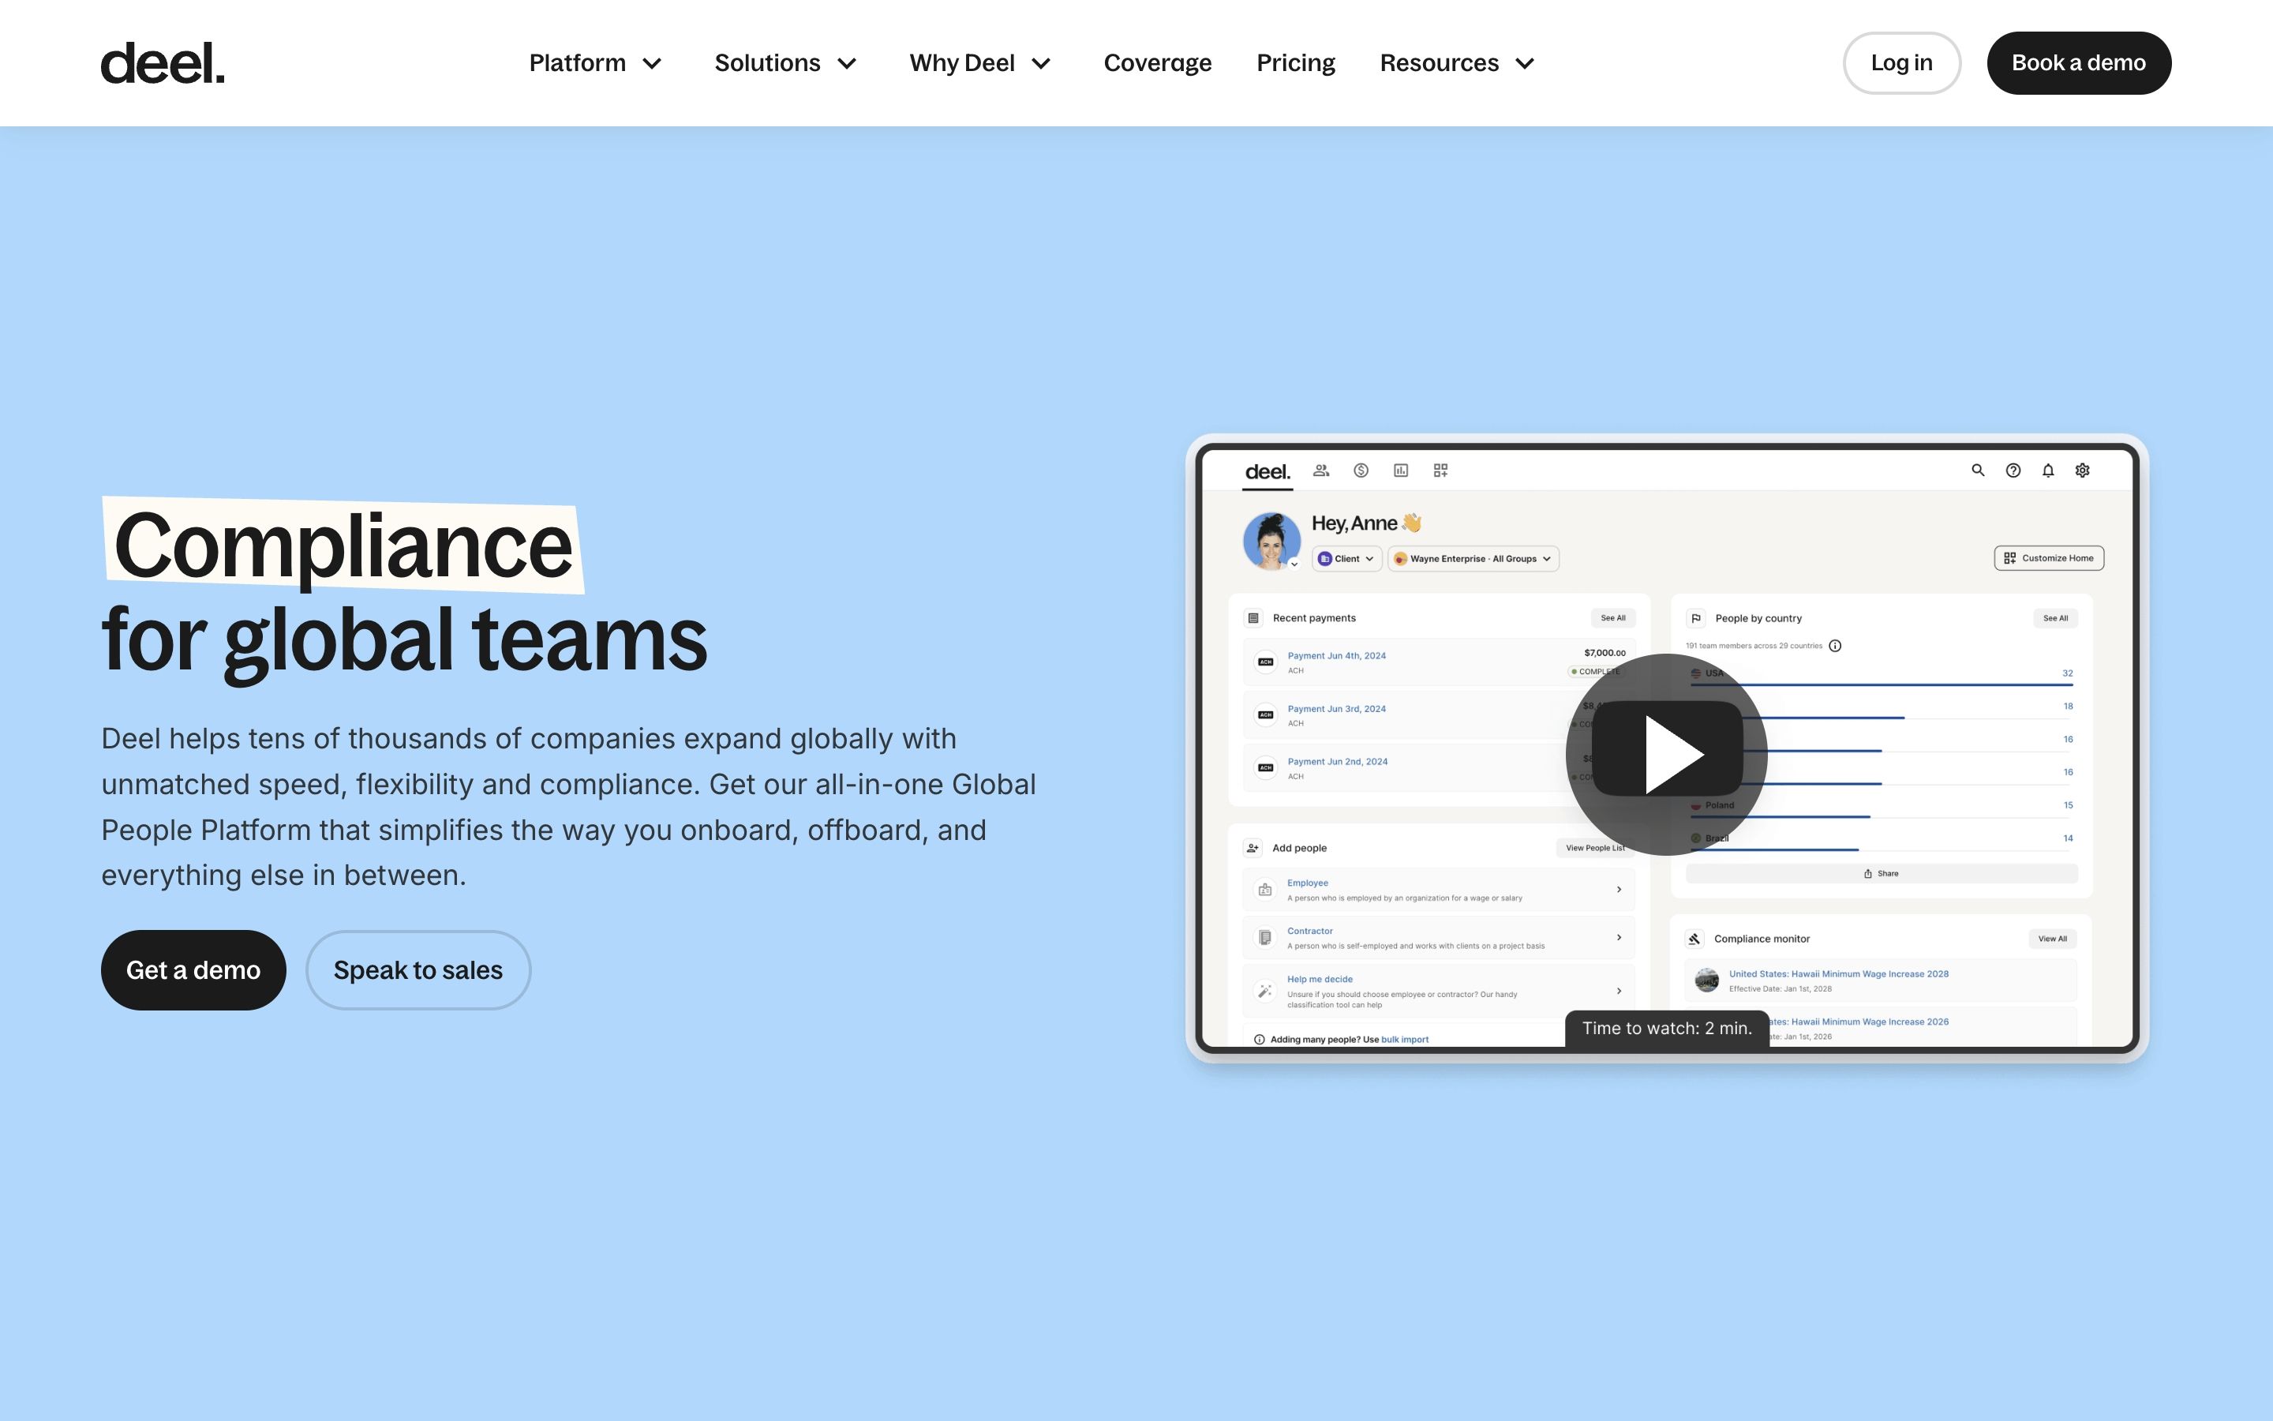Click the reports chart icon in dashboard
The image size is (2273, 1421).
pos(1400,470)
